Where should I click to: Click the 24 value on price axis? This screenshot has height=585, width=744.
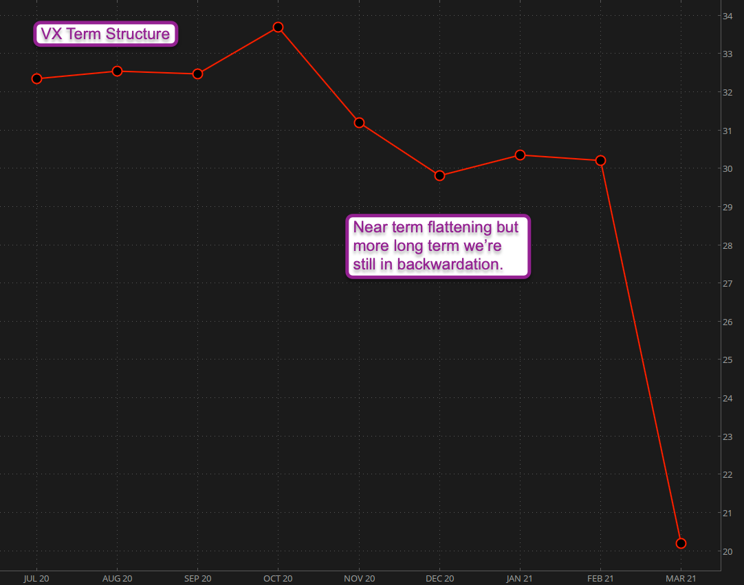point(727,399)
